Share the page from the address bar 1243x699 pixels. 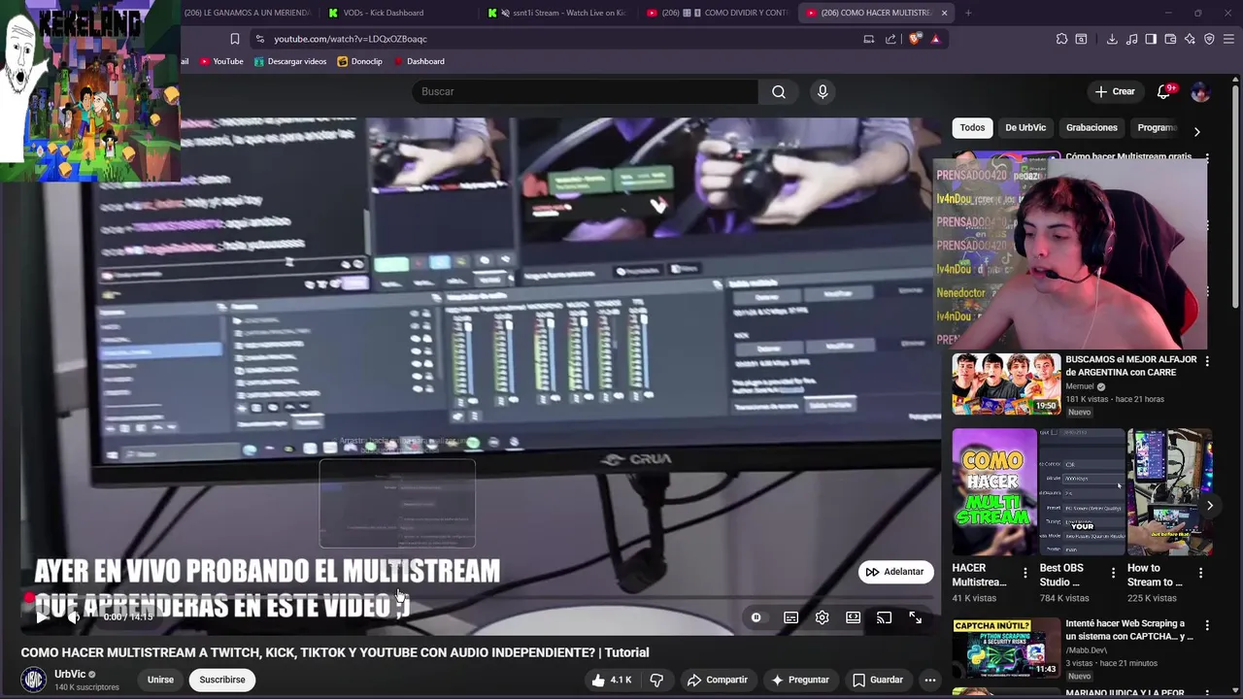(x=890, y=39)
